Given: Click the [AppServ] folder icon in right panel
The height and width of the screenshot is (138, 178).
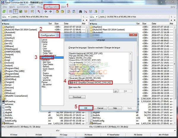Looking at the screenshot, I should pos(91,27).
